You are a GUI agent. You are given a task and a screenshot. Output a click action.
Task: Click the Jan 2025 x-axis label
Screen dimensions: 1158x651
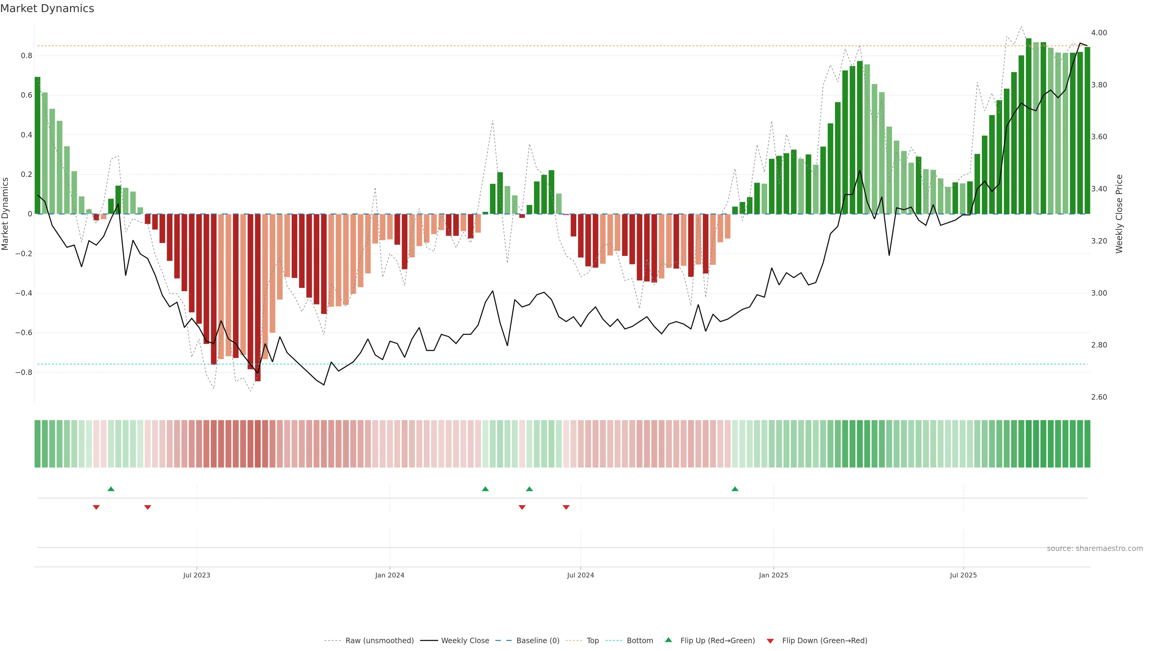pyautogui.click(x=773, y=575)
